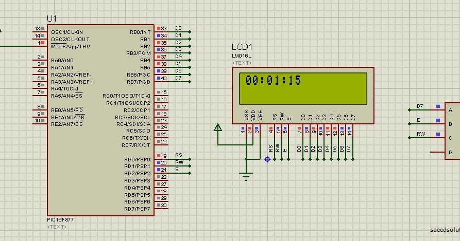Select the power terminal arrow symbol
The width and height of the screenshot is (460, 241).
pyautogui.click(x=218, y=127)
